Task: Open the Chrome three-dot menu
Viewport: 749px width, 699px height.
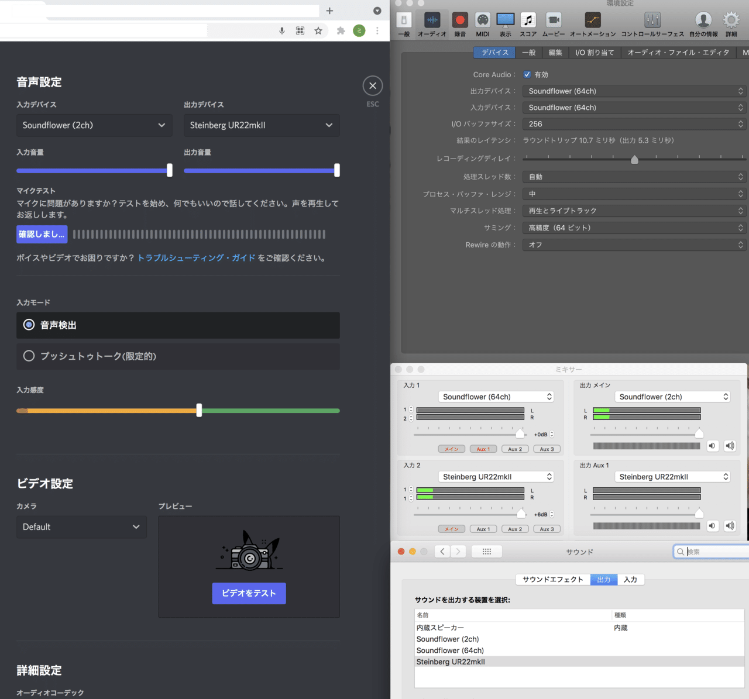Action: 377,31
